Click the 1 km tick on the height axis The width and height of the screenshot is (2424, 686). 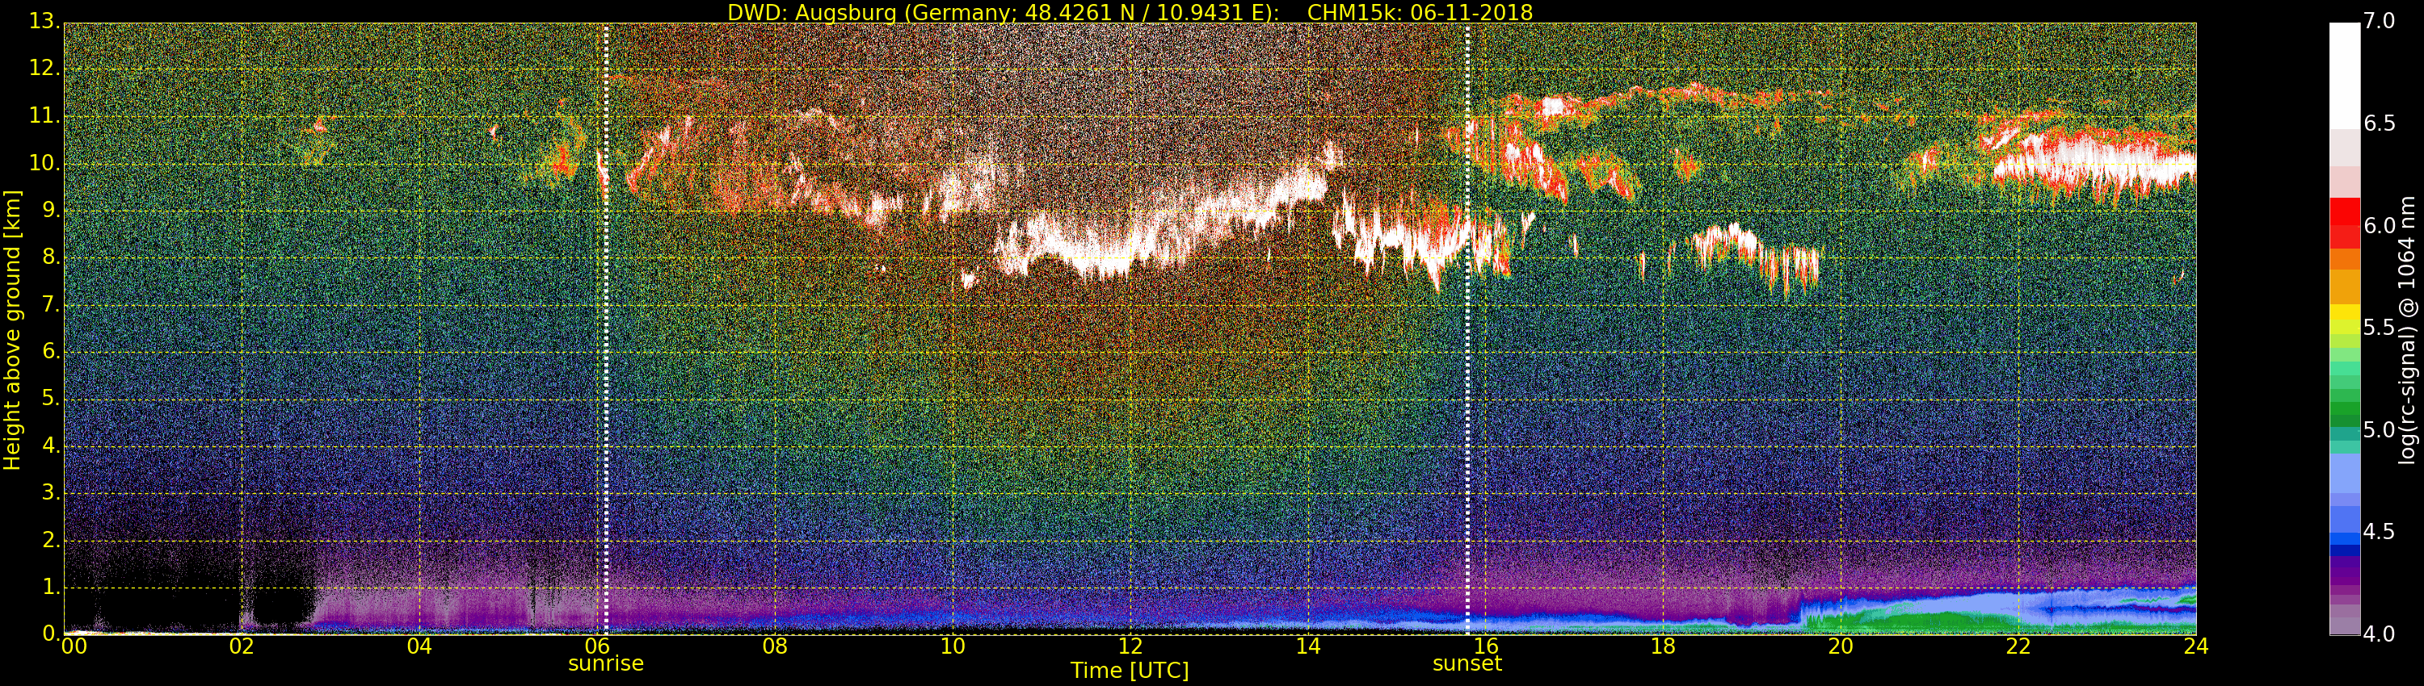[x=50, y=587]
